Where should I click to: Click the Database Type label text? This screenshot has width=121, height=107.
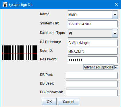click(52, 33)
